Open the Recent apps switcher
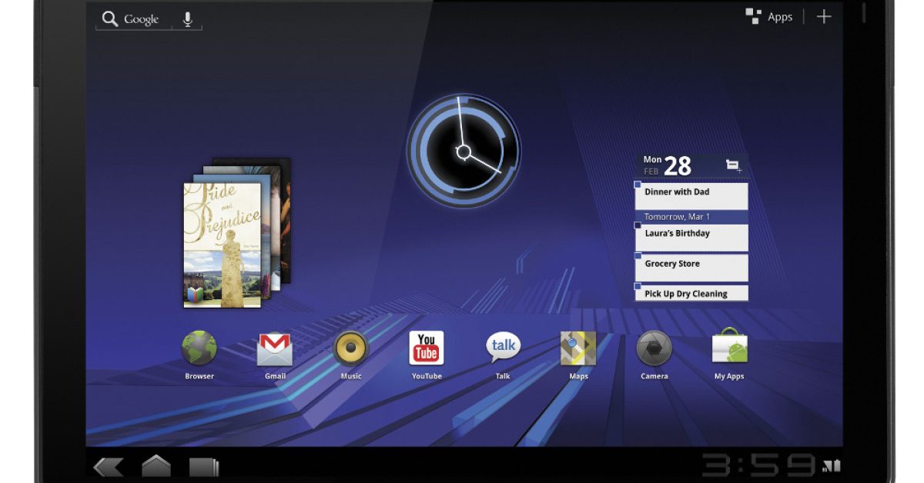 [203, 467]
